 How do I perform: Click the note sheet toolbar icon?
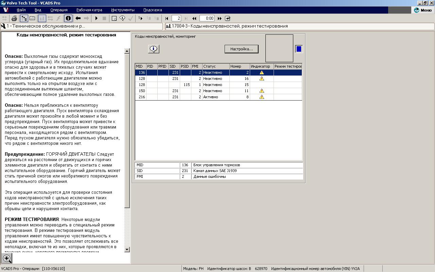click(x=114, y=18)
